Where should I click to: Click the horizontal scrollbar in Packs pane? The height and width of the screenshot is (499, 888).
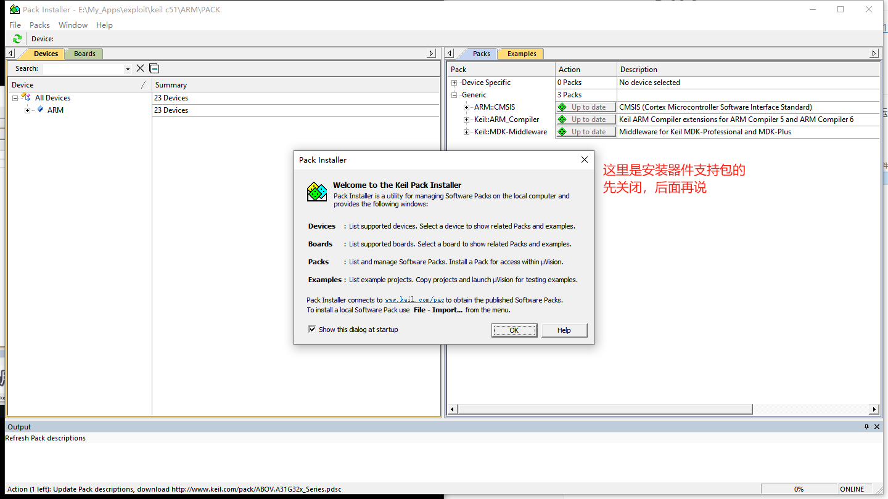click(x=605, y=409)
